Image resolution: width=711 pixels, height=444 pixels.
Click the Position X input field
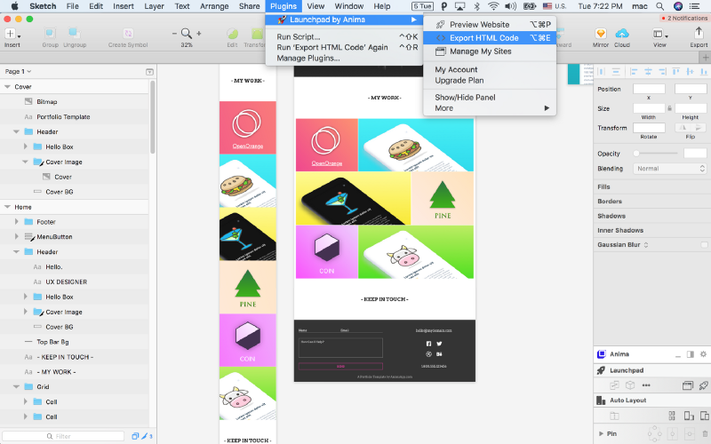click(x=649, y=89)
